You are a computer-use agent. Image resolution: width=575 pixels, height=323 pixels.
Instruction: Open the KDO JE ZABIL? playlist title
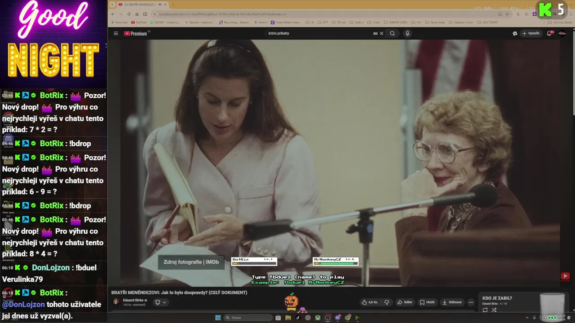(x=497, y=298)
